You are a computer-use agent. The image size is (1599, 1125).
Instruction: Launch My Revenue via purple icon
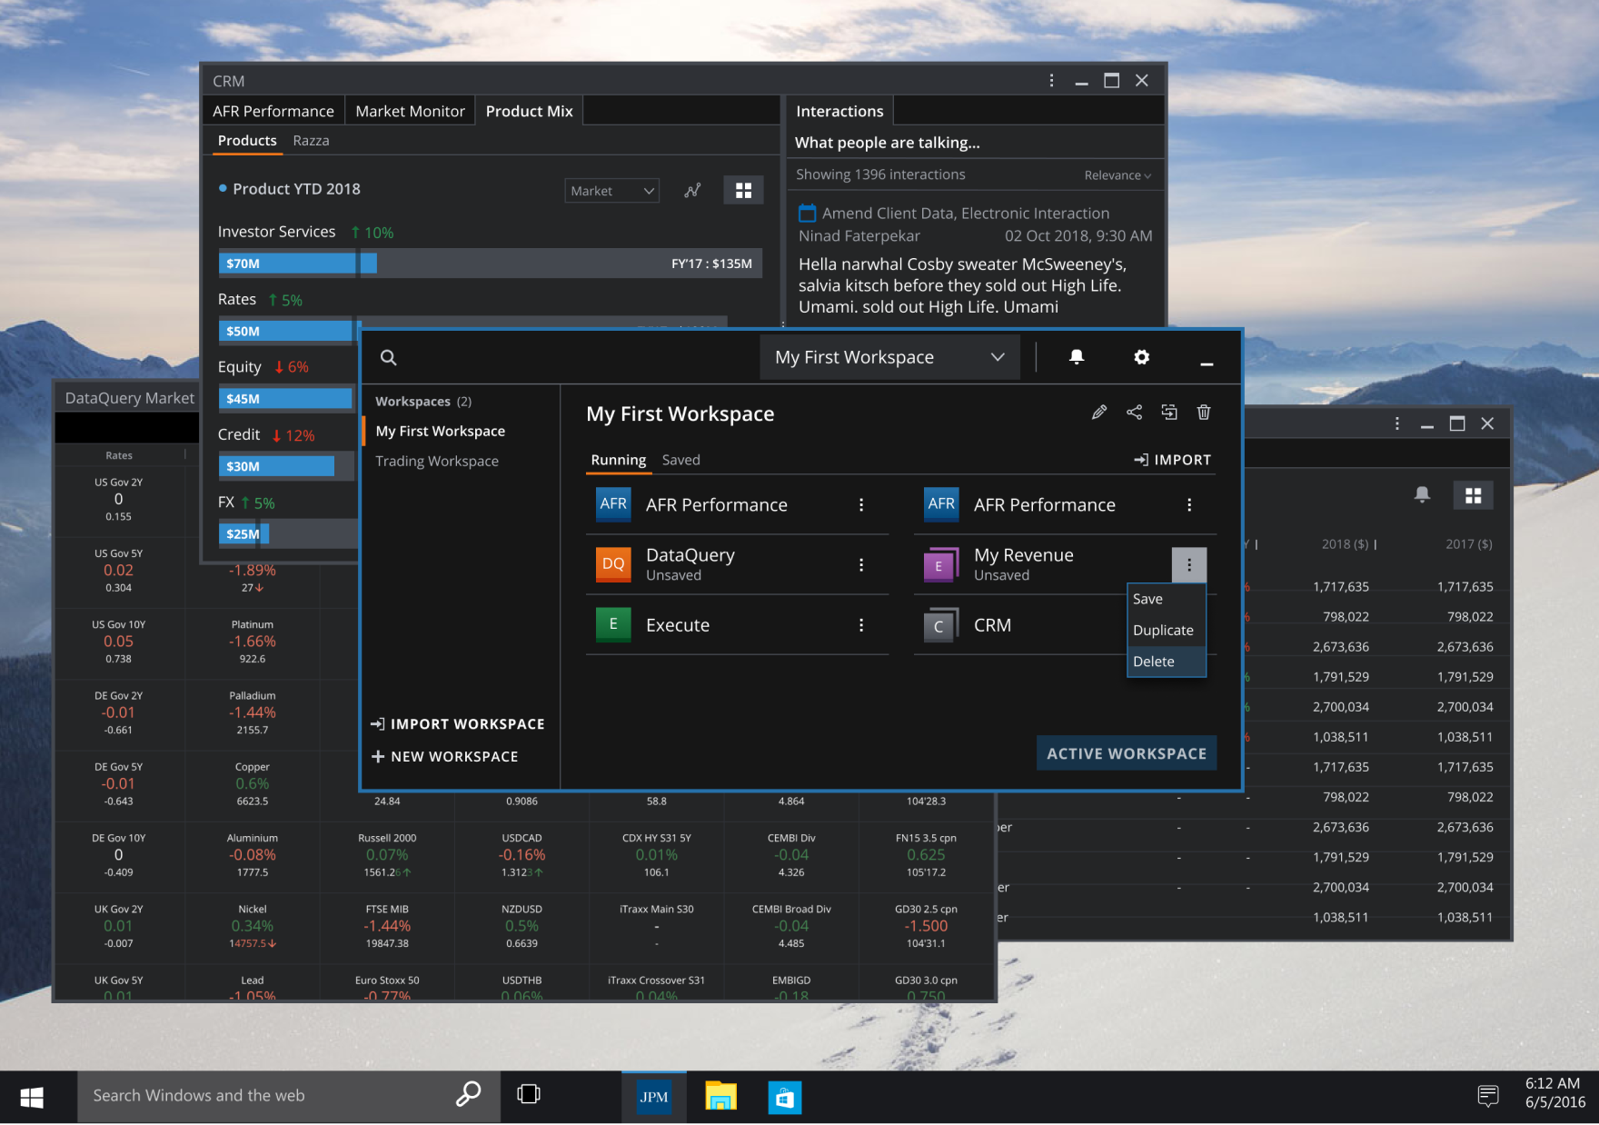point(941,564)
